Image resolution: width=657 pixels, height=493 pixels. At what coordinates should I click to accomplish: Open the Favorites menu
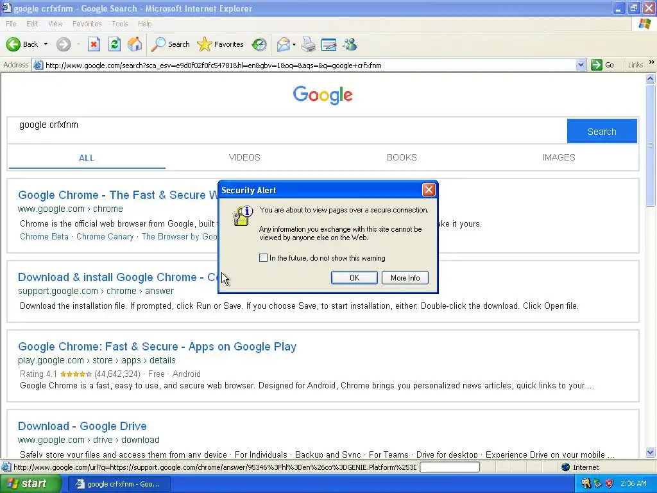[87, 24]
